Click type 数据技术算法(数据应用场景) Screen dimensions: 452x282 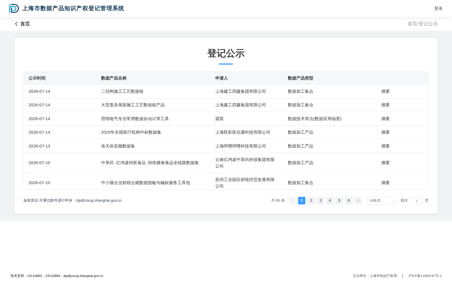click(x=315, y=119)
